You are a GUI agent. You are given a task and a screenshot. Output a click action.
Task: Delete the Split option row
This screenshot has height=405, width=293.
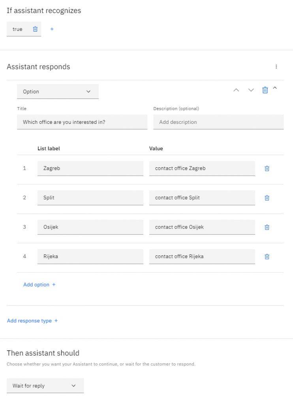(x=267, y=198)
